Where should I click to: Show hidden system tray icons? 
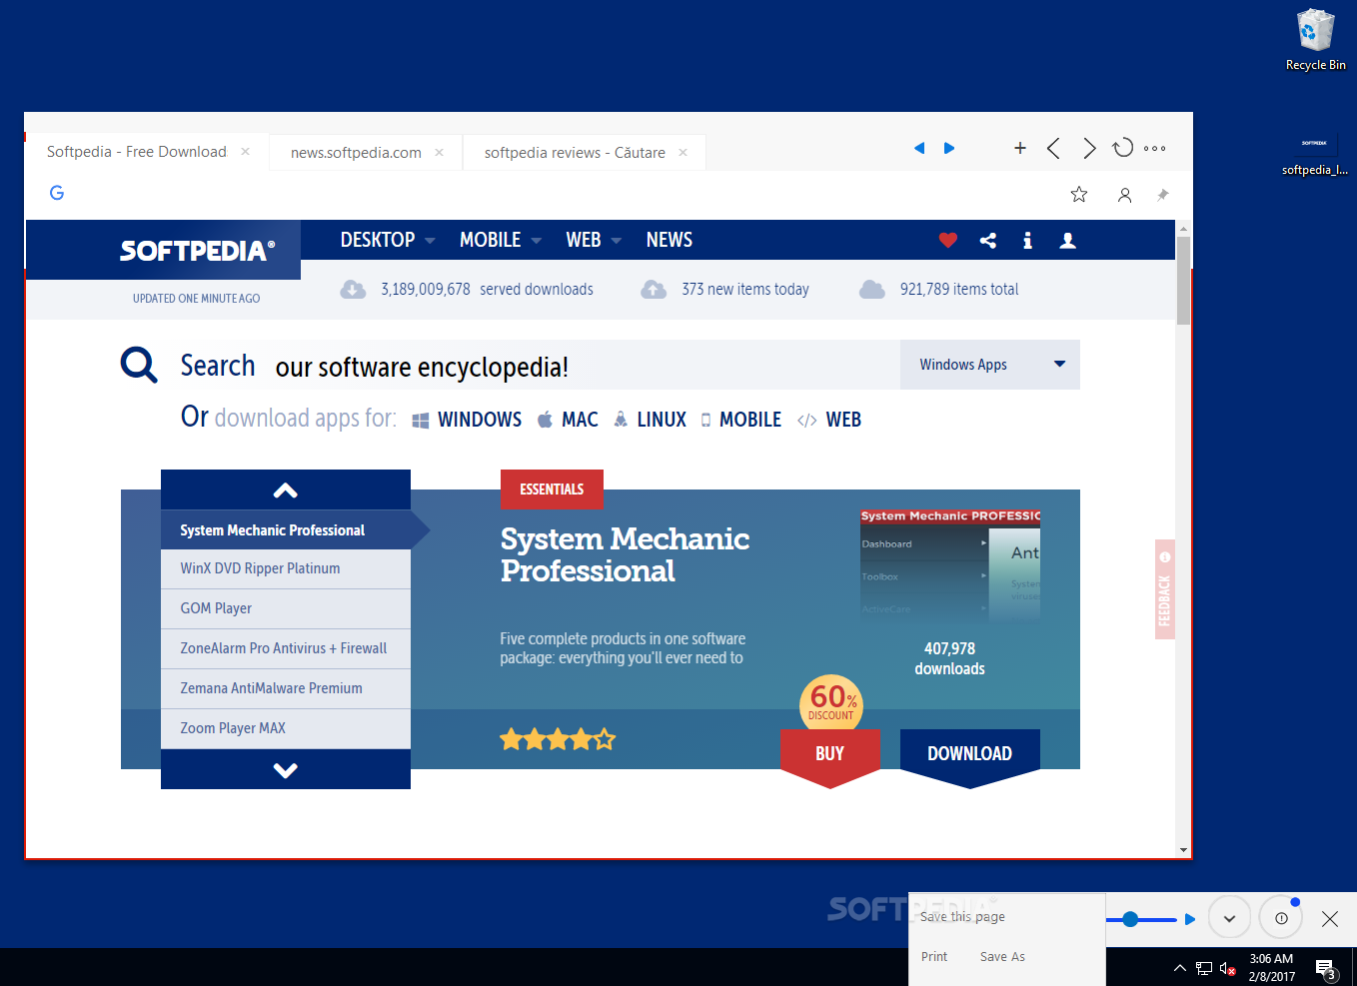coord(1180,968)
